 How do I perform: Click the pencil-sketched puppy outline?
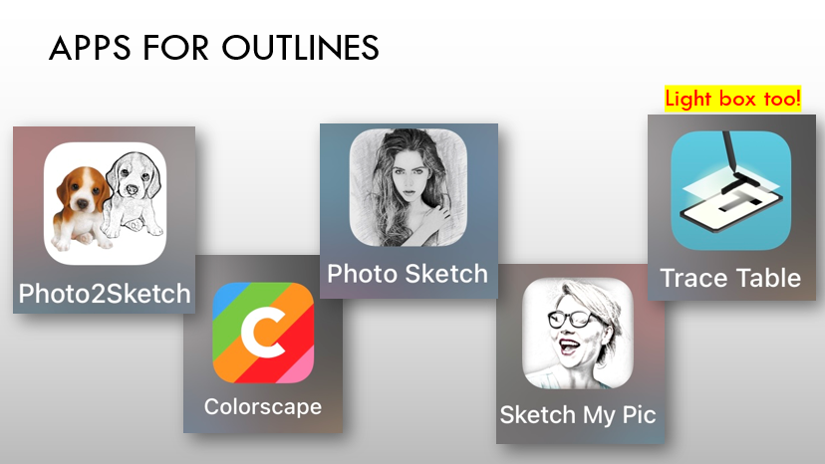coord(133,193)
